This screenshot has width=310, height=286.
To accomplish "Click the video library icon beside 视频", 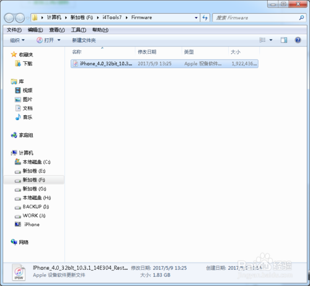I will [18, 90].
